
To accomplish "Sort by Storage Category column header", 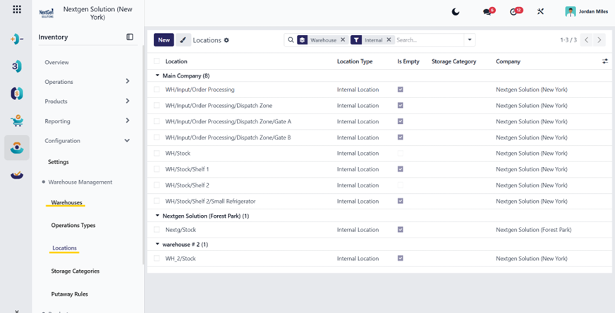I will pyautogui.click(x=453, y=61).
